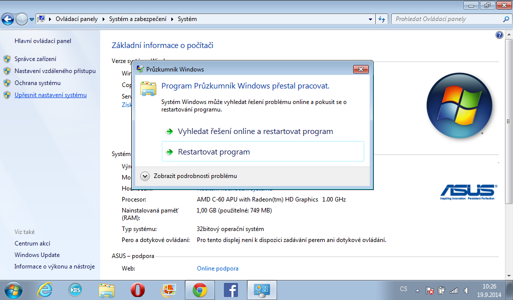Click the Back navigation arrow
This screenshot has width=513, height=300.
pos(8,19)
